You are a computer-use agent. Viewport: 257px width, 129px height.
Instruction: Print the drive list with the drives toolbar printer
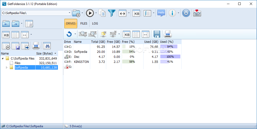pos(168,34)
